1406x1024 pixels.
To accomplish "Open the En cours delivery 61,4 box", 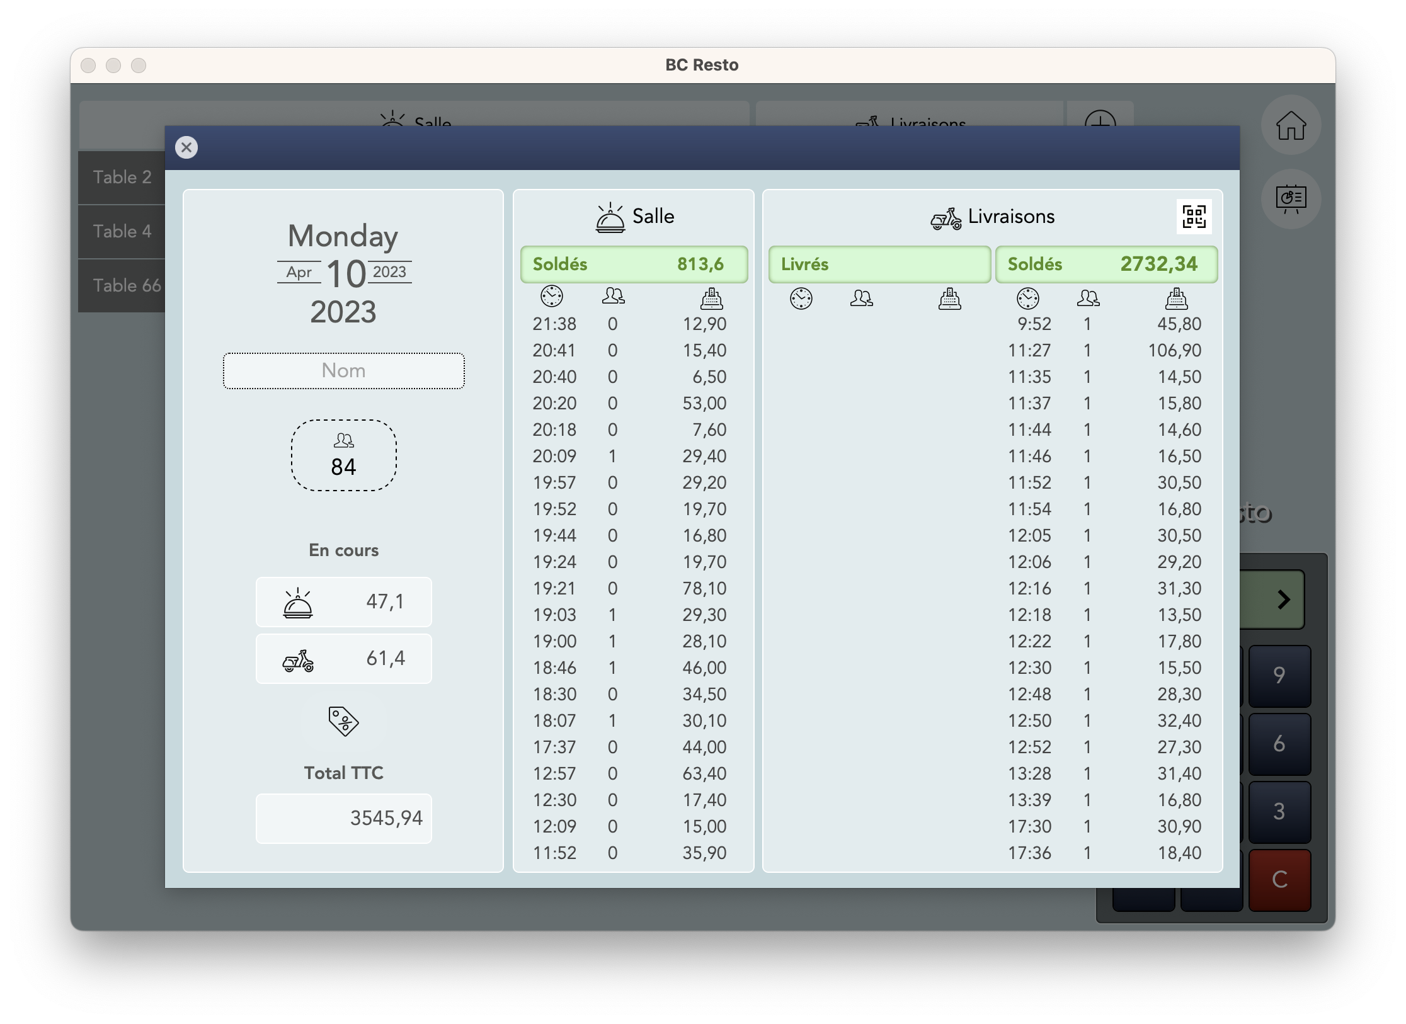I will (x=343, y=659).
